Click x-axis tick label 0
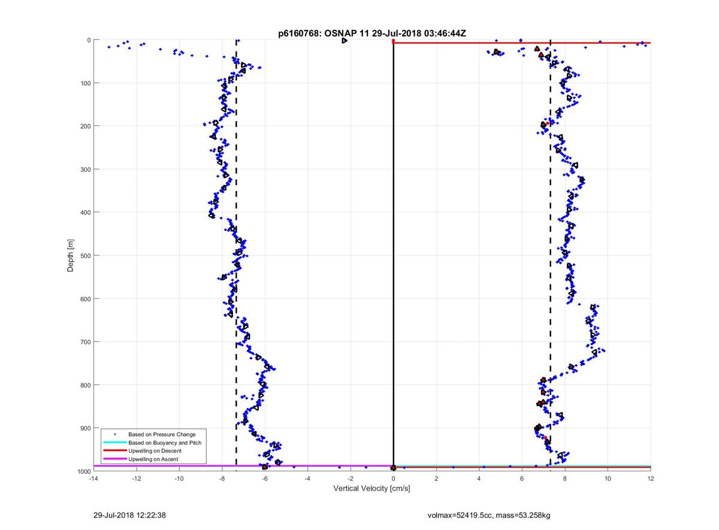 pos(393,478)
